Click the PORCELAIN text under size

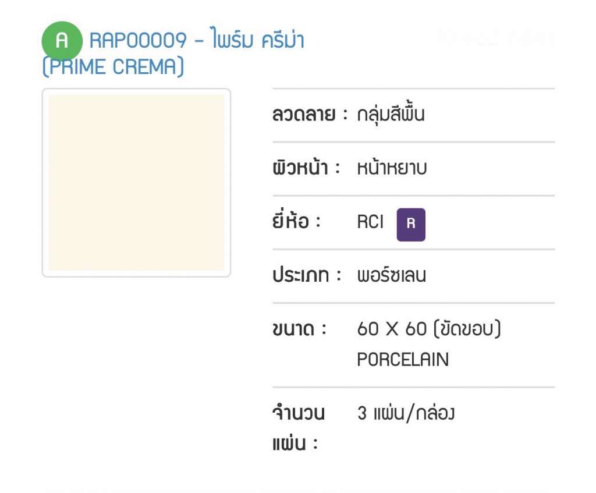(403, 360)
